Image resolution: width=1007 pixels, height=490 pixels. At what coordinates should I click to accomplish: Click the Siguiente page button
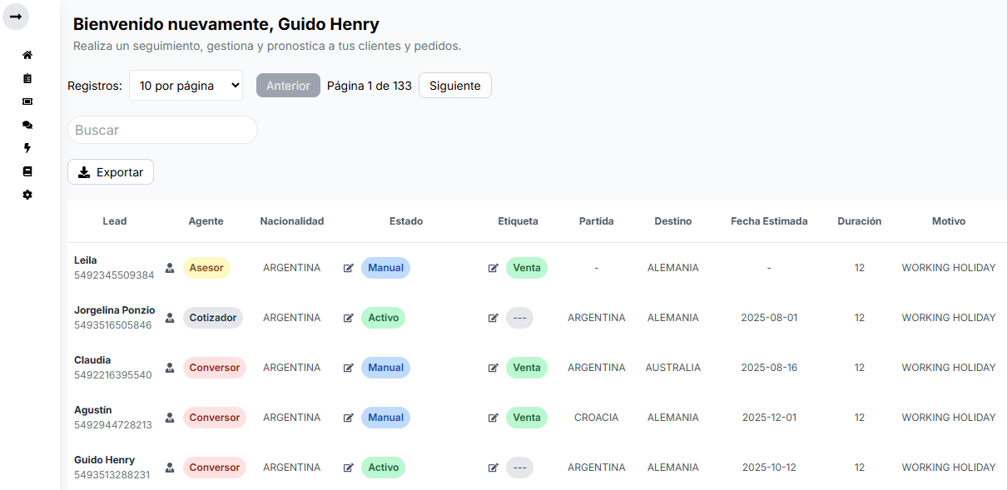pos(454,86)
